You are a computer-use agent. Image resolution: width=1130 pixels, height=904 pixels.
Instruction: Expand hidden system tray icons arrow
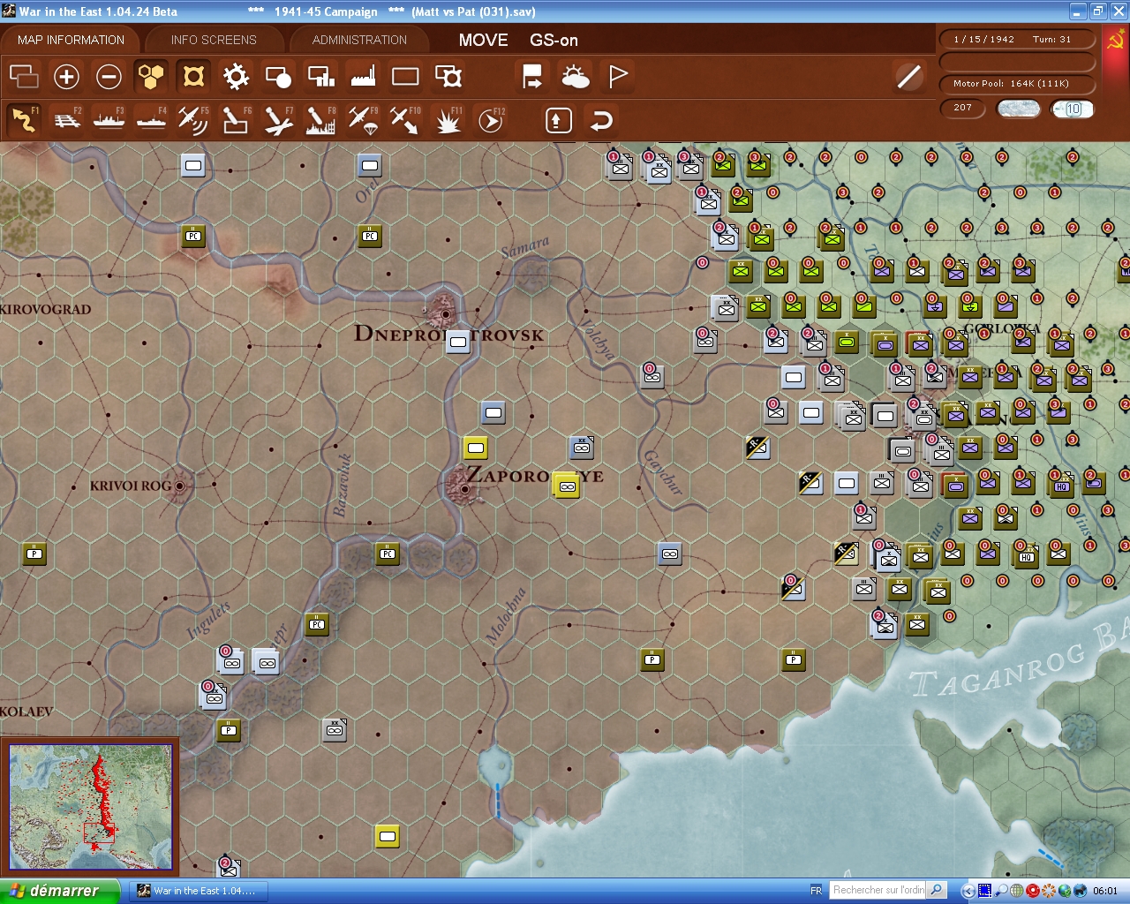pos(968,891)
